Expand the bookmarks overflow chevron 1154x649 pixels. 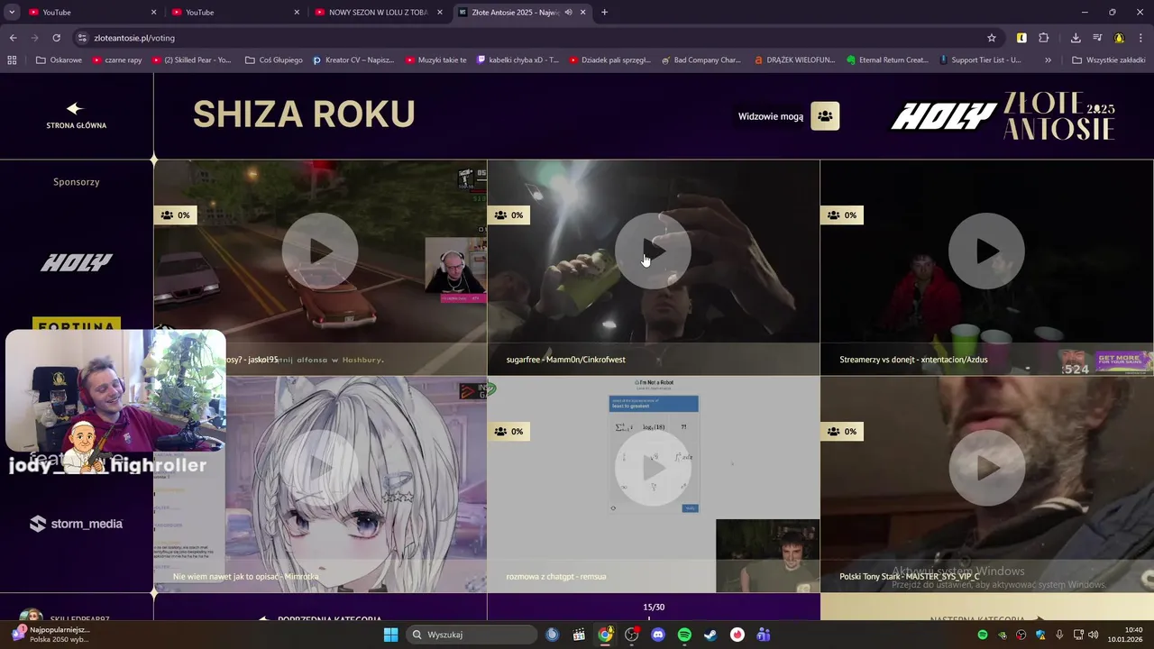[x=1048, y=59]
